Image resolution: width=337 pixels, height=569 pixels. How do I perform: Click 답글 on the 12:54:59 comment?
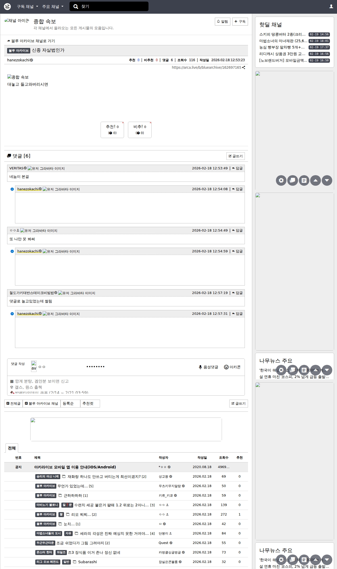pyautogui.click(x=237, y=251)
